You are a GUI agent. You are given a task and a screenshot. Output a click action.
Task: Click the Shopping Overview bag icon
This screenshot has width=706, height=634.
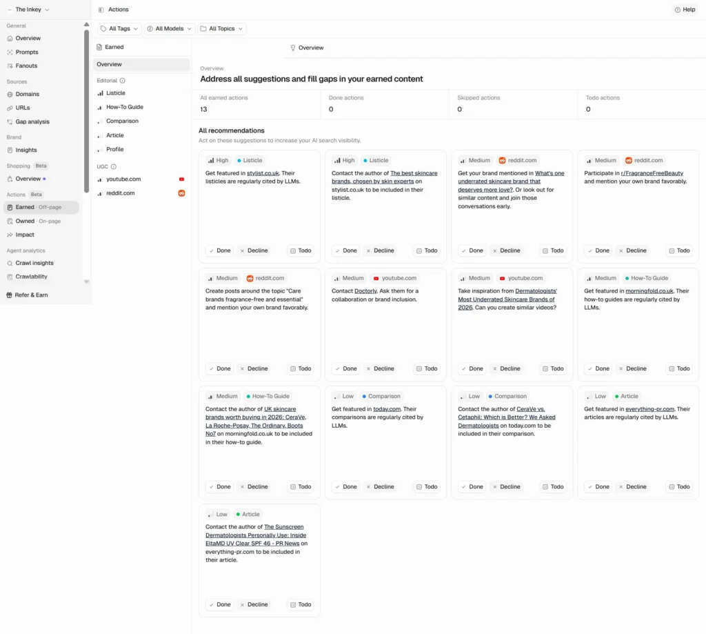click(10, 179)
